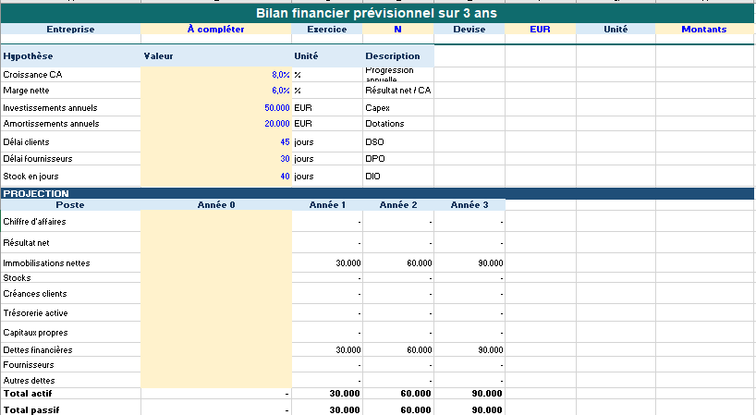Edit the 40 days stock value
The height and width of the screenshot is (415, 756).
tap(216, 176)
